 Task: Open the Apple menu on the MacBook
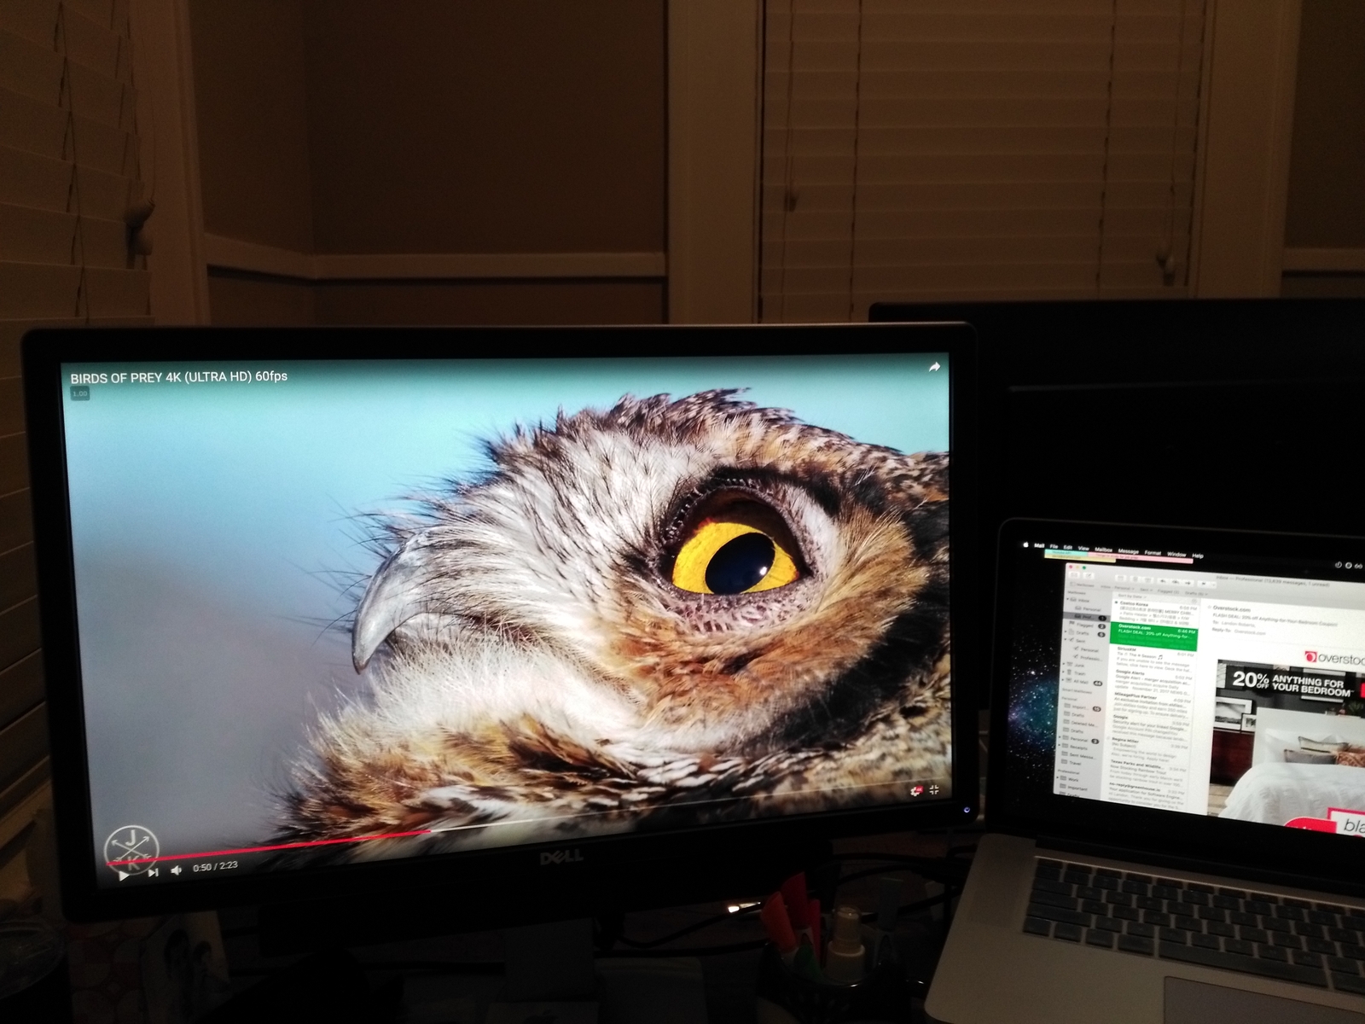[x=1026, y=544]
